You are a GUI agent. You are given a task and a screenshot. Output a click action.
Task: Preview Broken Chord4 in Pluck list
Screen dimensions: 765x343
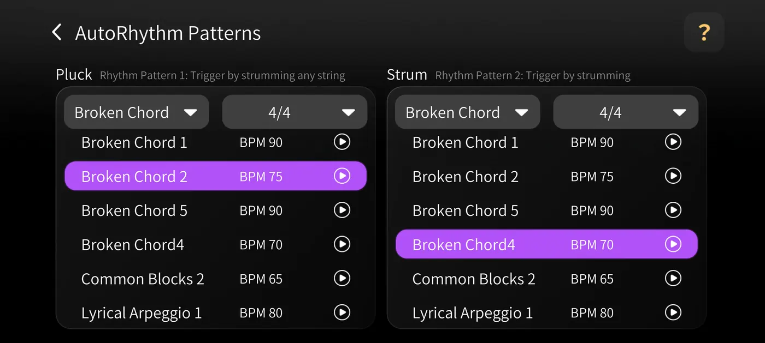[342, 244]
